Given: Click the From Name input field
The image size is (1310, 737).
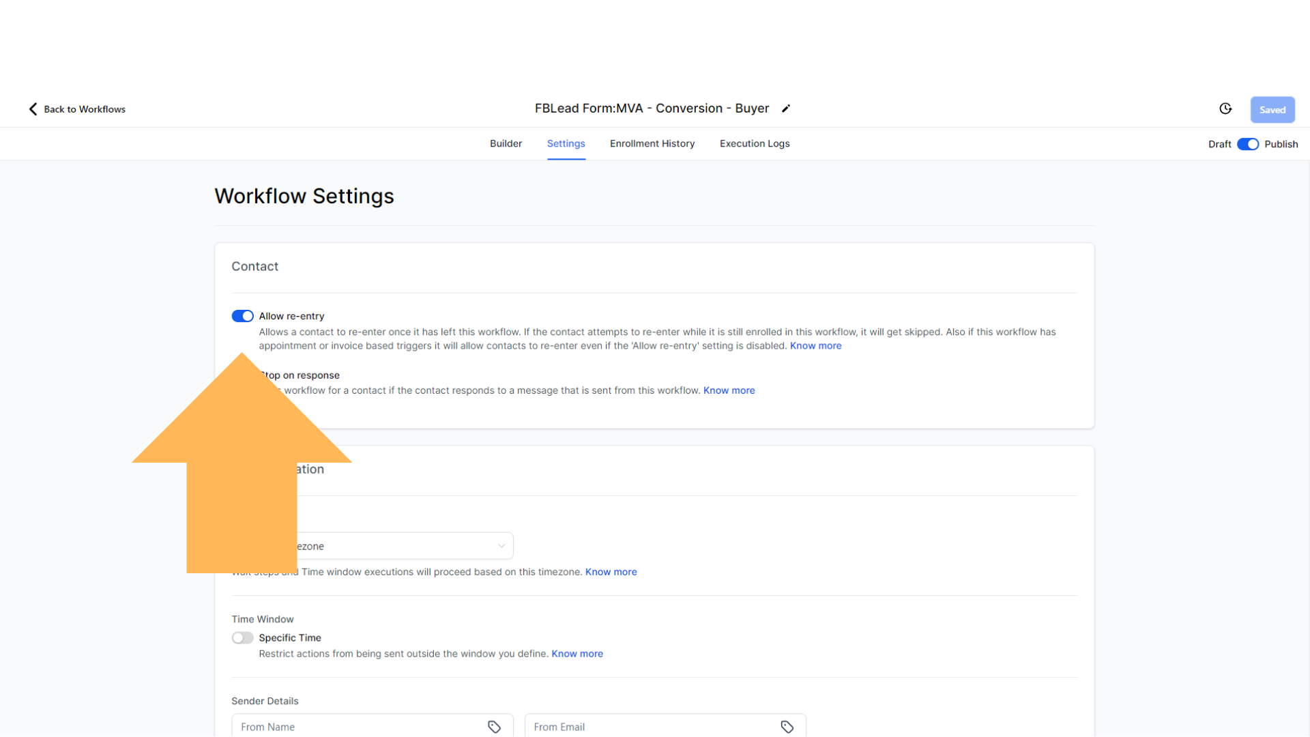Looking at the screenshot, I should 372,726.
